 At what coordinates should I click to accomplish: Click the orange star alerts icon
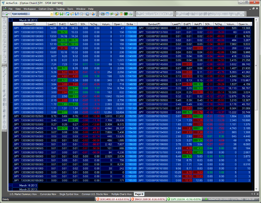(121, 14)
